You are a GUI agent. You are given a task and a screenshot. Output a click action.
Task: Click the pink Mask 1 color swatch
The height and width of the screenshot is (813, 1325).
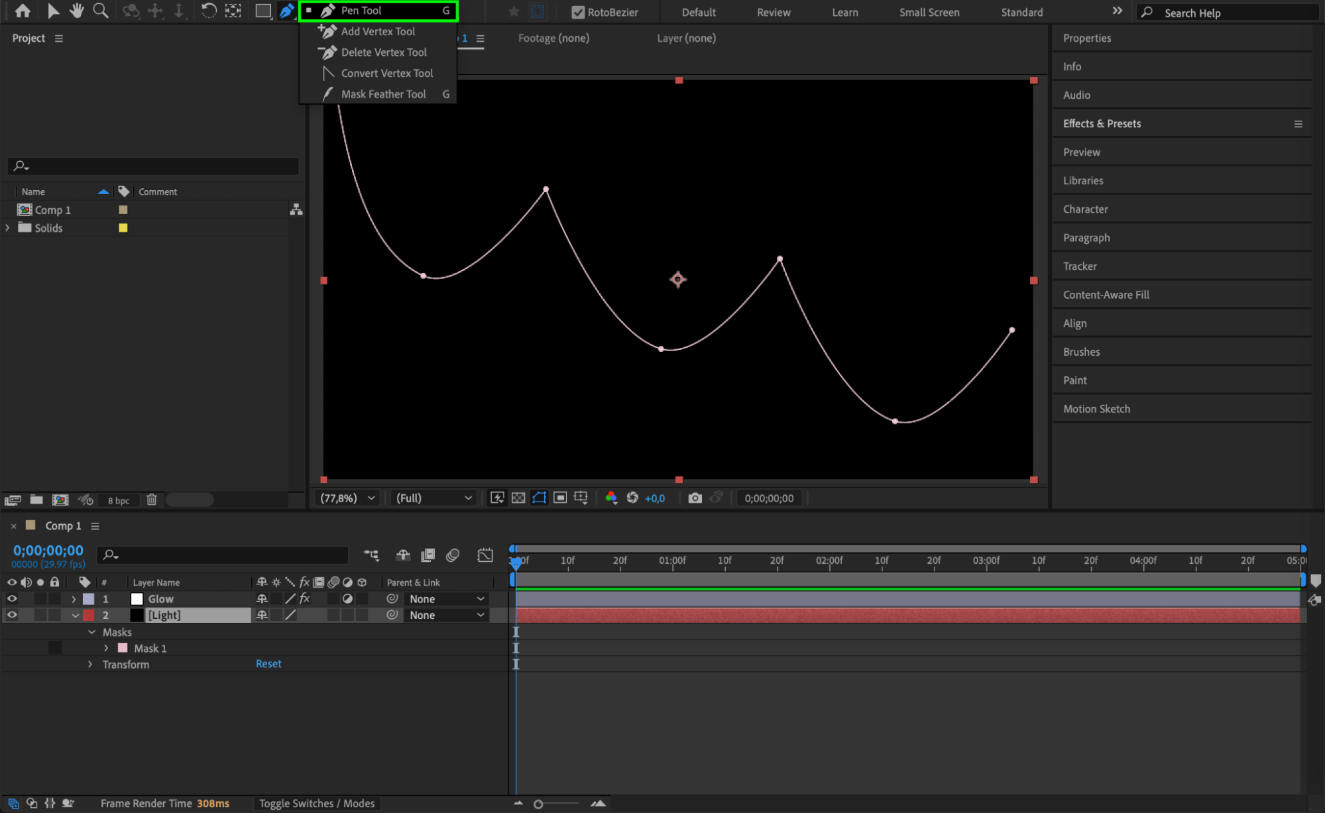[123, 648]
